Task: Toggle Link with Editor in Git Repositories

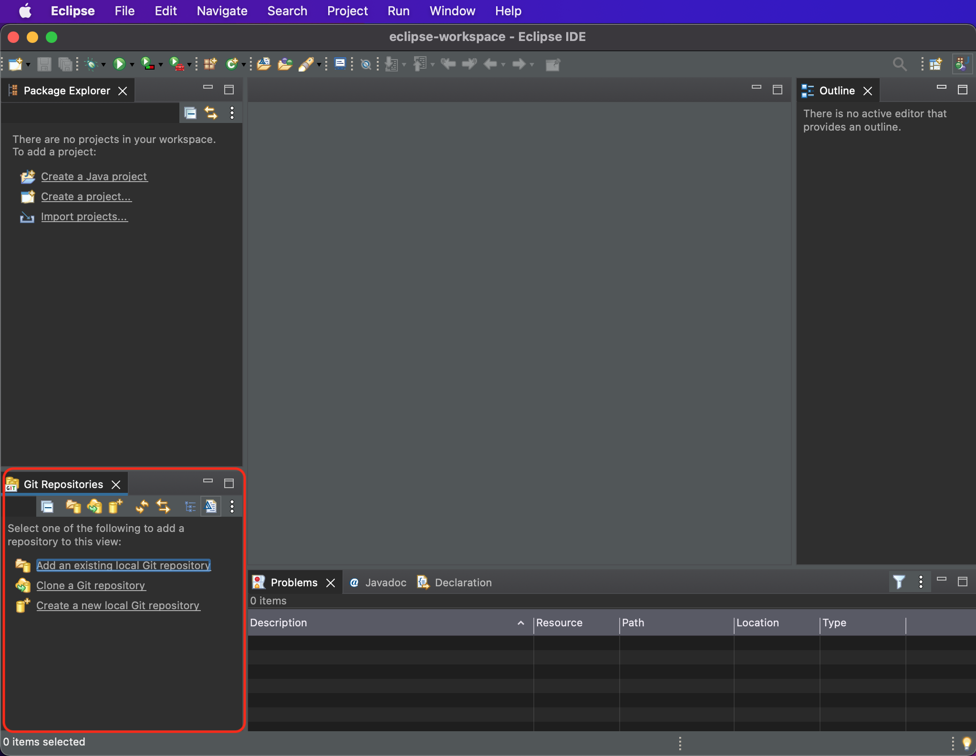Action: (x=163, y=506)
